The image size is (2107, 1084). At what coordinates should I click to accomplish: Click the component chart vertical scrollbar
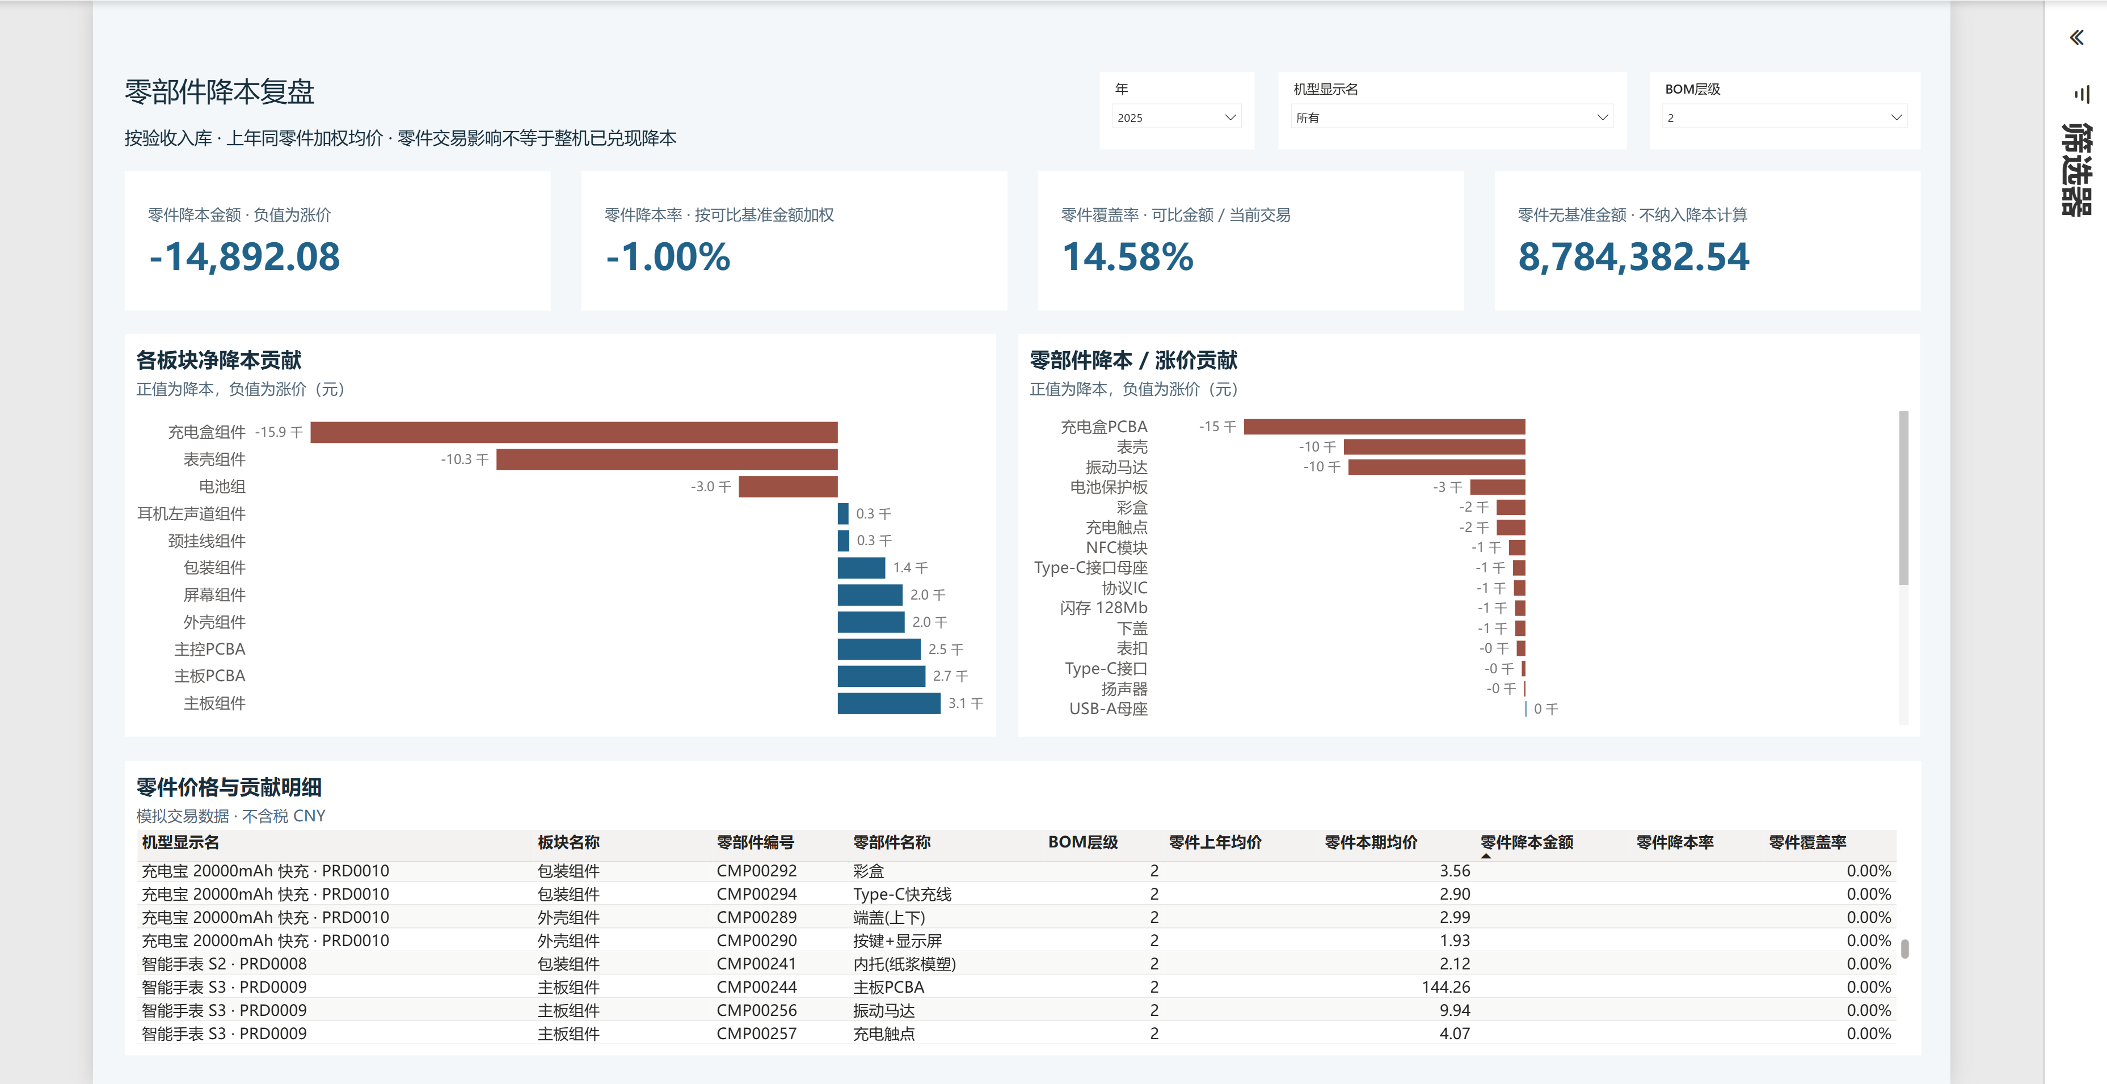pyautogui.click(x=1903, y=497)
